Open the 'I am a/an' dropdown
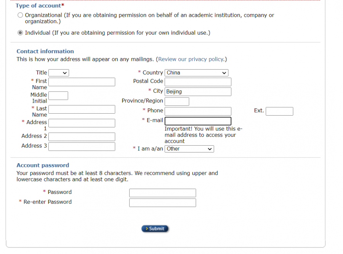 coord(189,149)
